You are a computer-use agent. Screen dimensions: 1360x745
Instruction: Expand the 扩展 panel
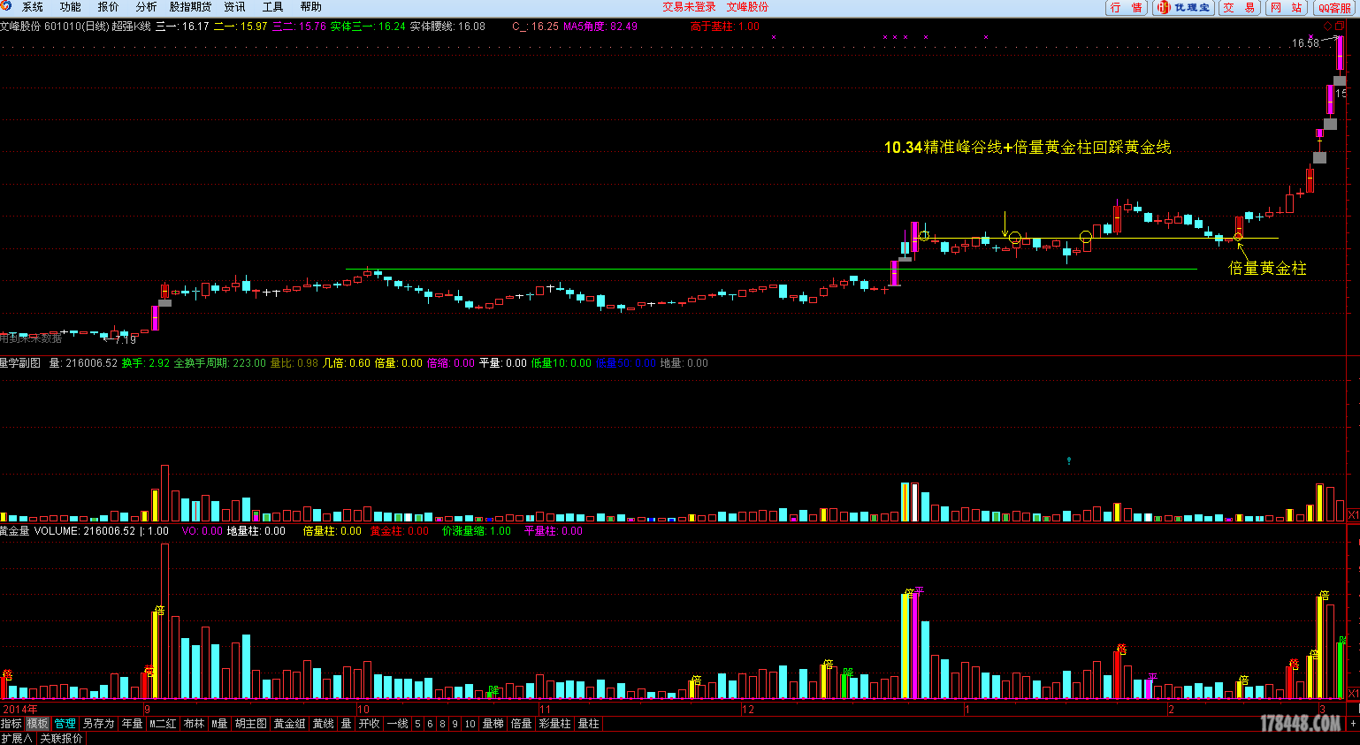tap(17, 738)
